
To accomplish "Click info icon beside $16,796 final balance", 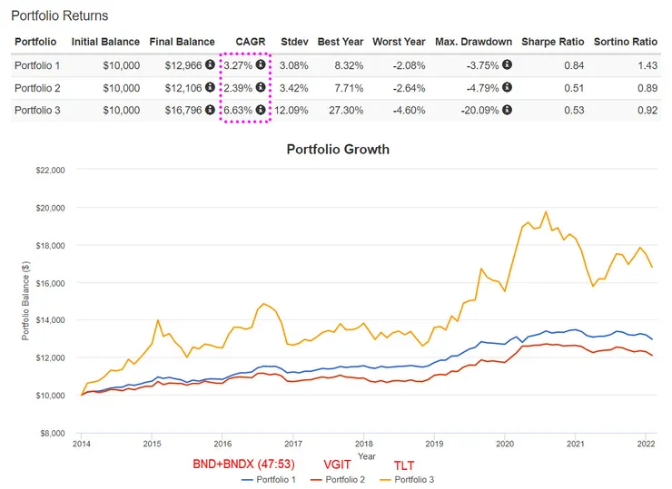I will click(x=210, y=111).
